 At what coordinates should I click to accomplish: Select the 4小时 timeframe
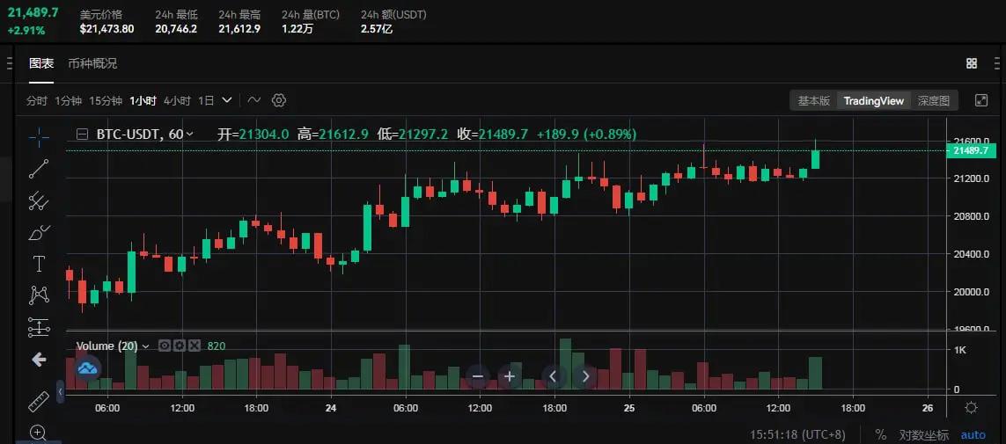(x=177, y=100)
